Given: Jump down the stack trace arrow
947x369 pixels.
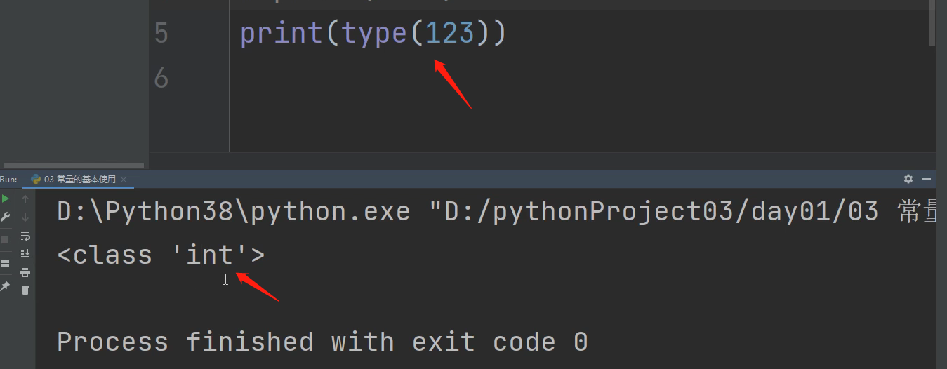Looking at the screenshot, I should 25,217.
